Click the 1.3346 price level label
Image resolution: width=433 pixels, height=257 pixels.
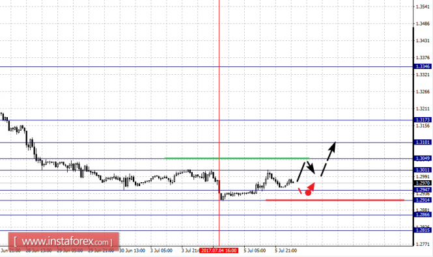pyautogui.click(x=423, y=66)
